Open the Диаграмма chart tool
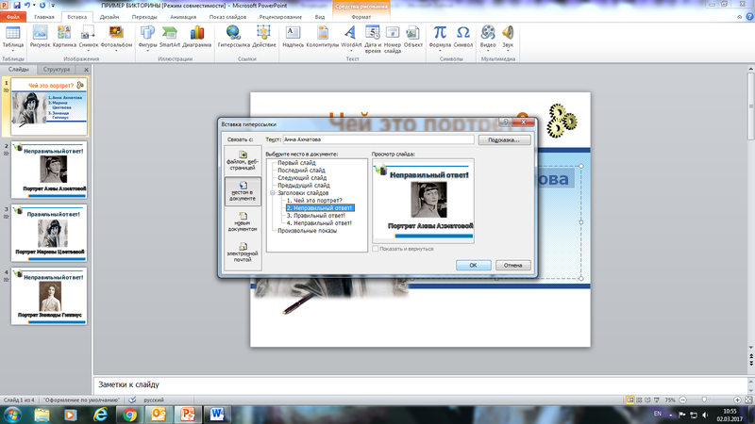This screenshot has height=424, width=755. pyautogui.click(x=197, y=37)
